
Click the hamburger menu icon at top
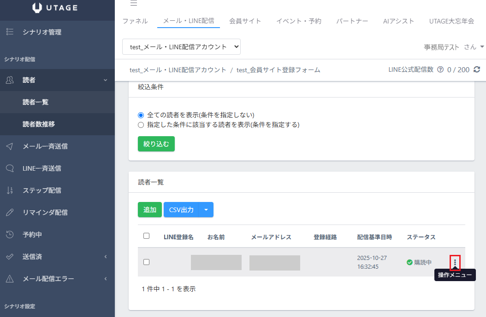coord(133,4)
